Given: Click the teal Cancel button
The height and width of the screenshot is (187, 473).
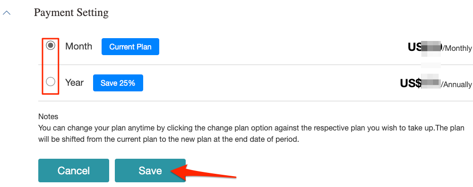Looking at the screenshot, I should click(x=74, y=171).
